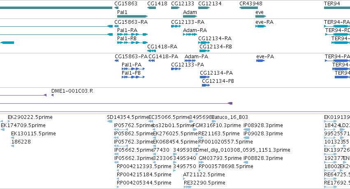Select the IP05862.5prime EST
Viewport: 350px width, 189px height.
point(116,138)
